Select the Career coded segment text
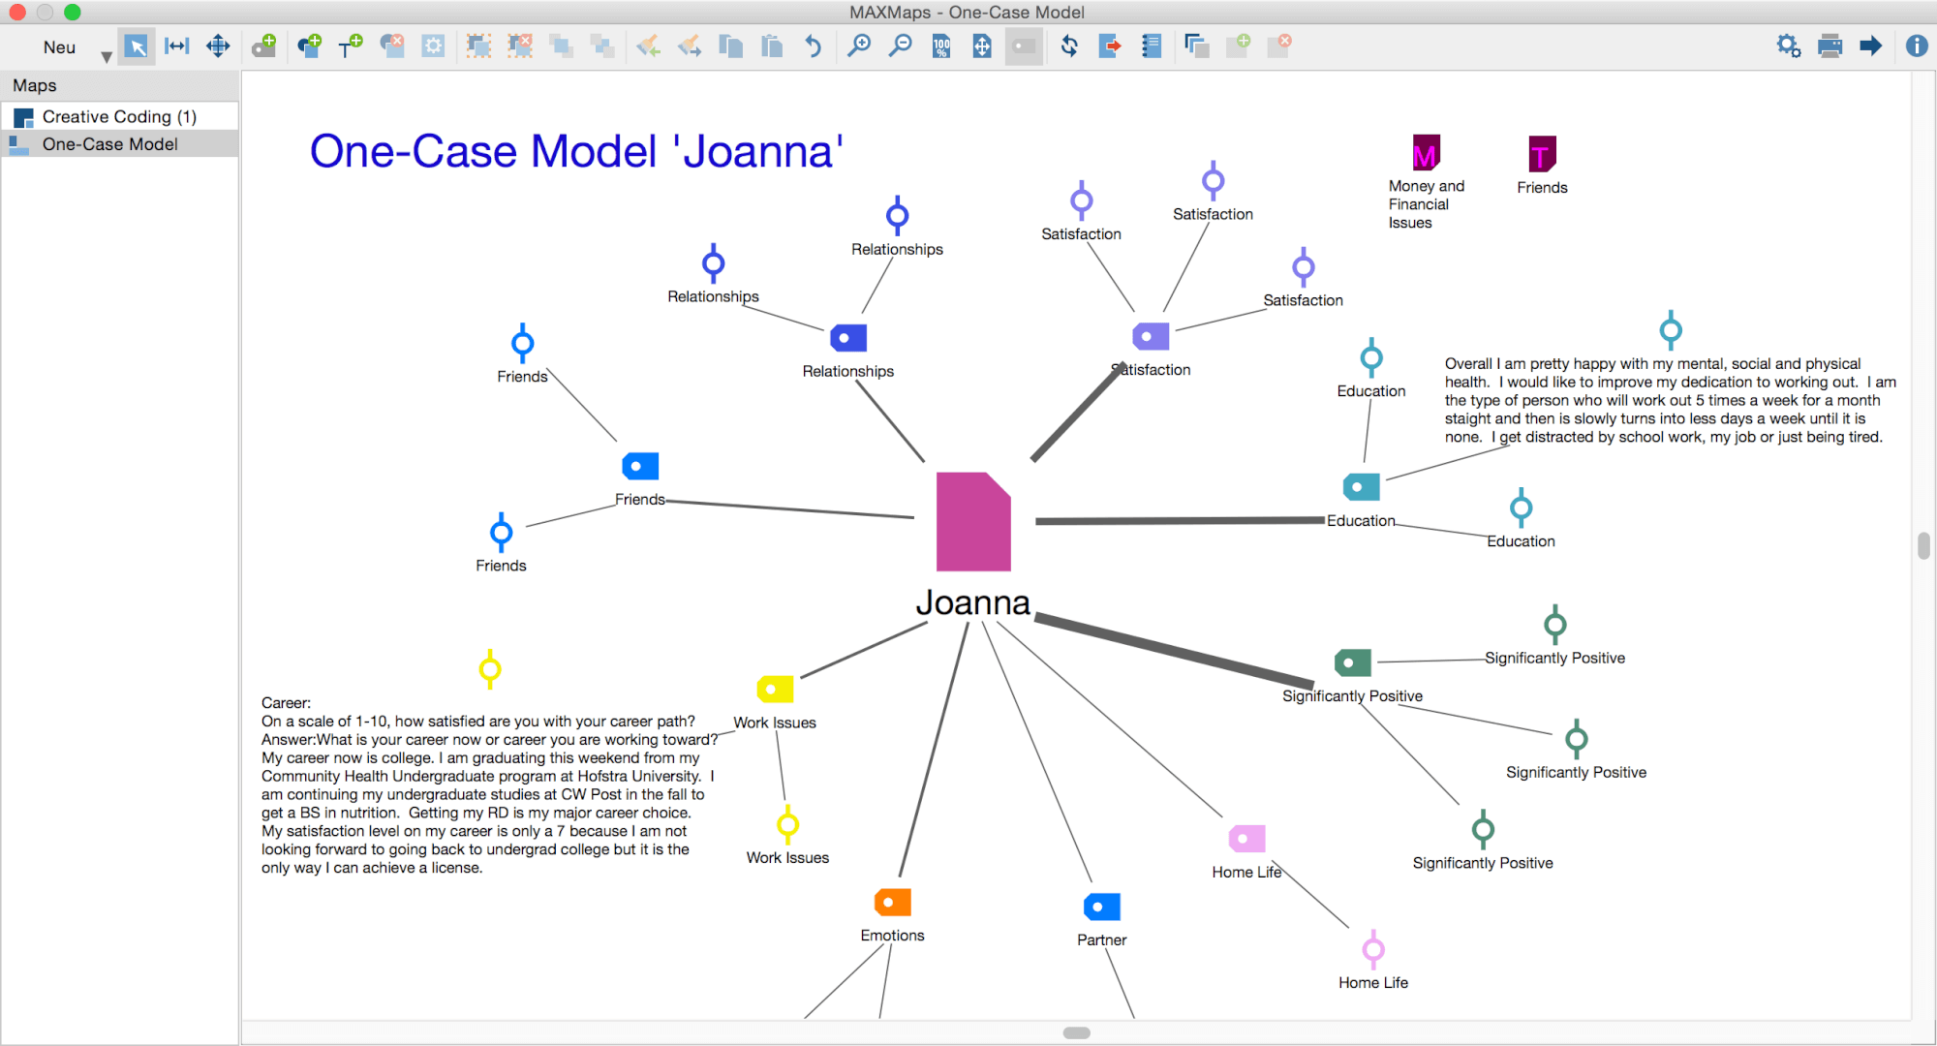 pyautogui.click(x=489, y=785)
